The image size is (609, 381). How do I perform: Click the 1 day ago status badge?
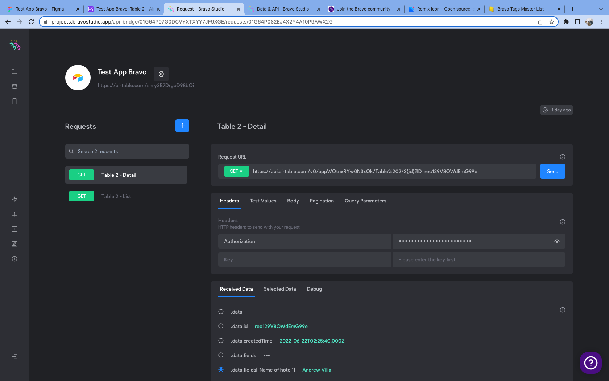click(x=556, y=110)
